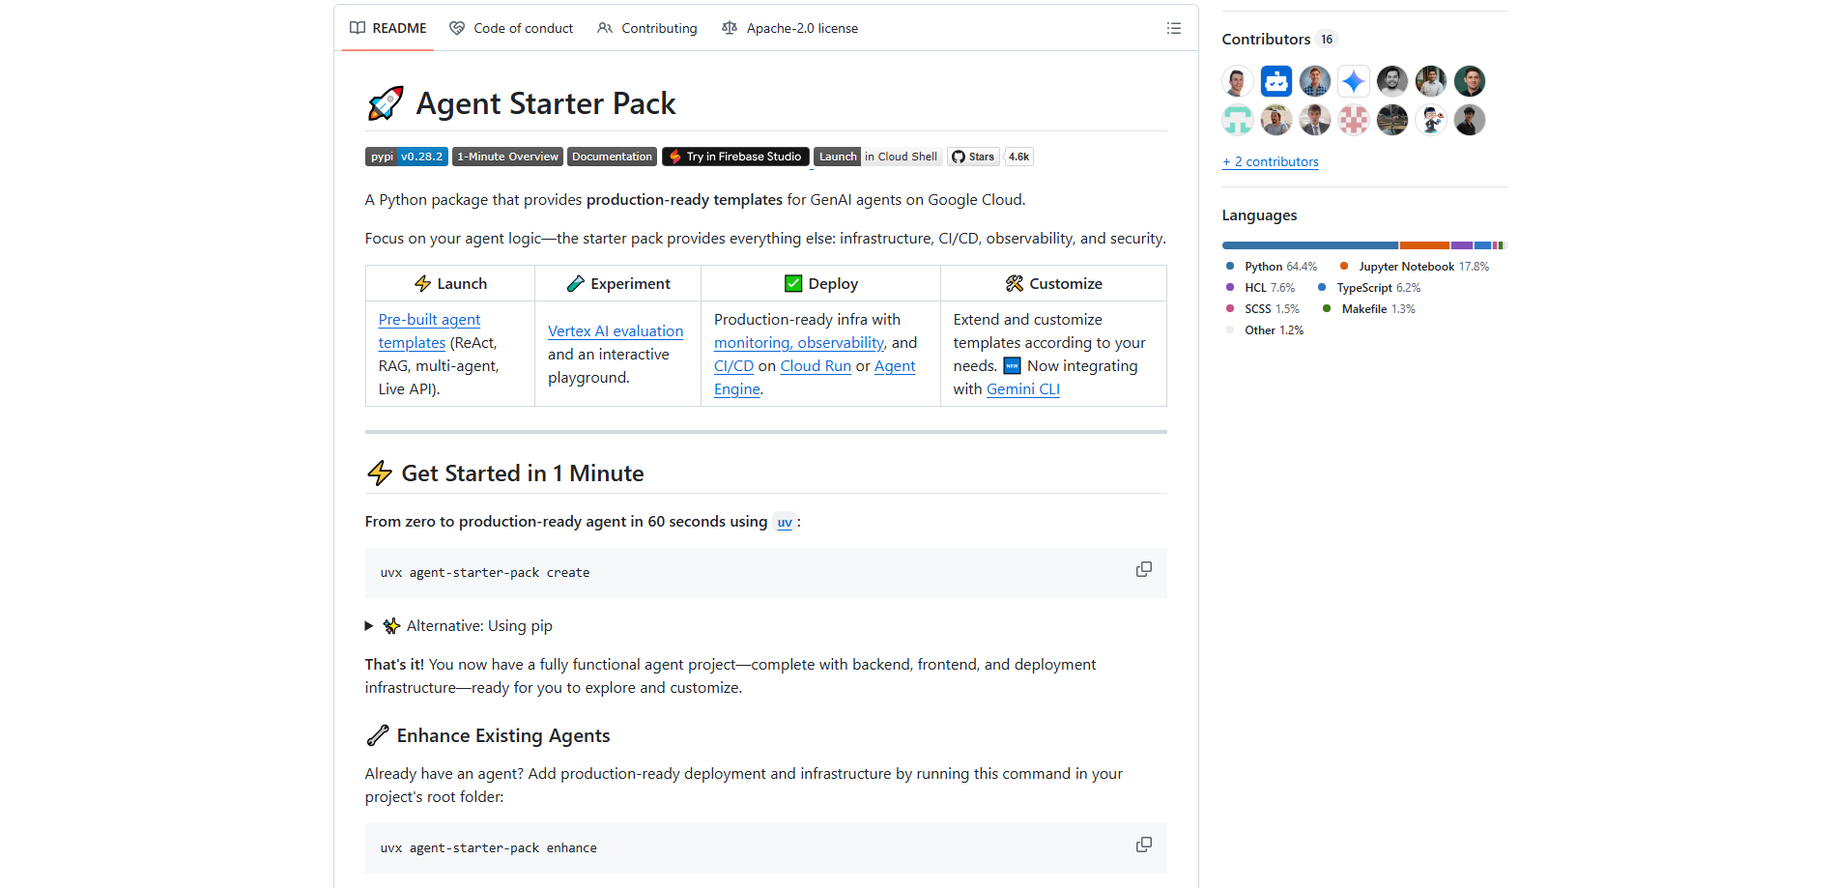This screenshot has height=888, width=1835.
Task: Click the pypi v0.28.2 badge
Action: 406,157
